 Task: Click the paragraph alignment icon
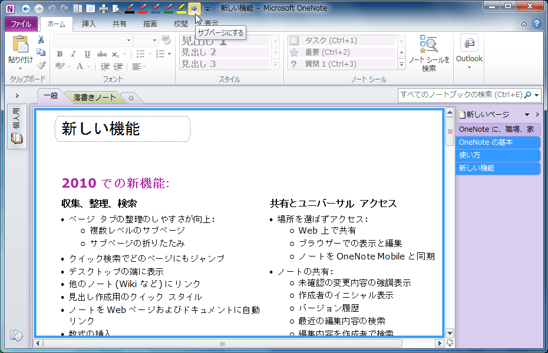coord(137,66)
